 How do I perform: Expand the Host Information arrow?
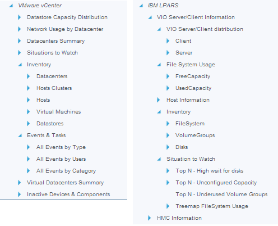click(x=159, y=100)
